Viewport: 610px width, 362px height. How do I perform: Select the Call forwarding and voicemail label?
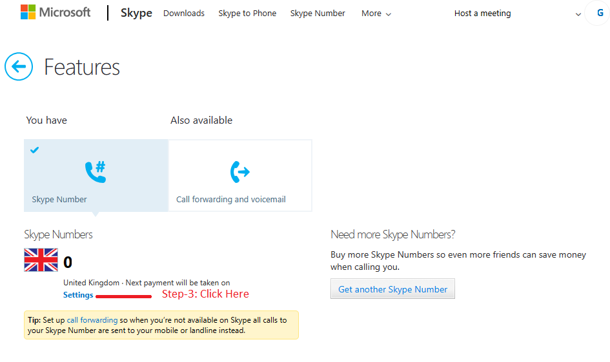click(231, 200)
